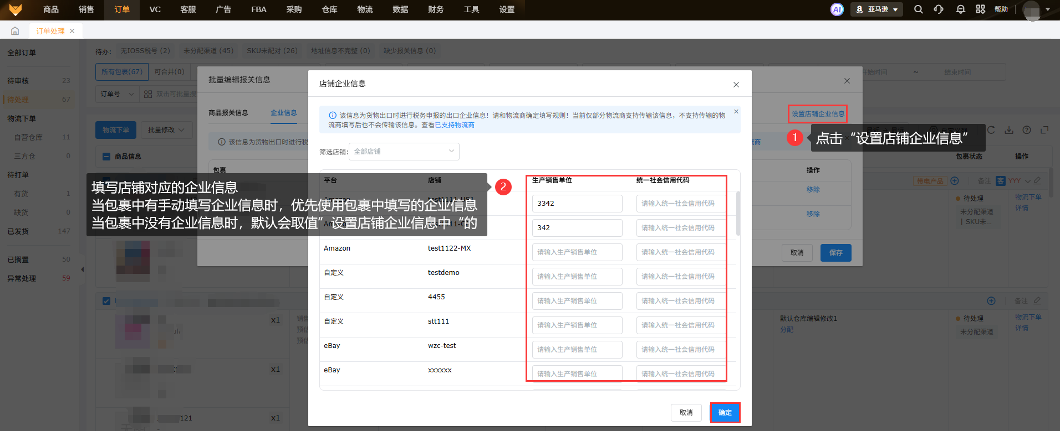Click the refresh icon in list toolbar

[991, 130]
